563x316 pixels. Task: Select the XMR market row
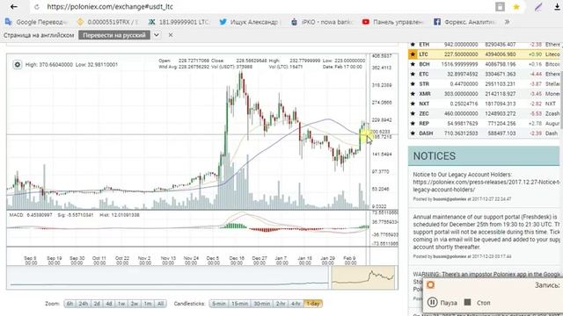[484, 94]
